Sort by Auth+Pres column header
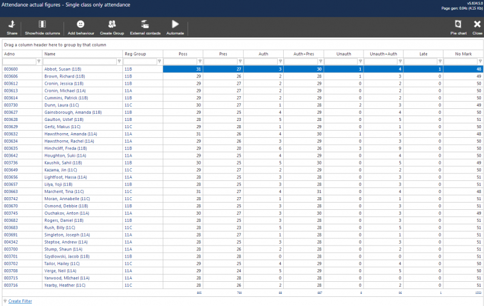484x306 pixels. (x=304, y=54)
